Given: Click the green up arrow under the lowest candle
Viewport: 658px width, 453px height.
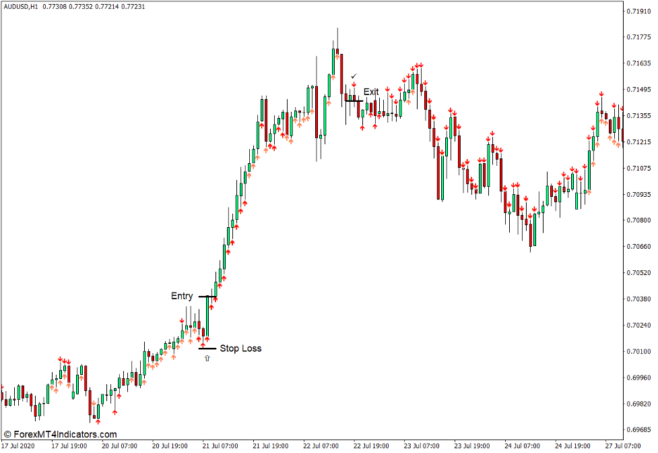Looking at the screenshot, I should click(x=98, y=421).
